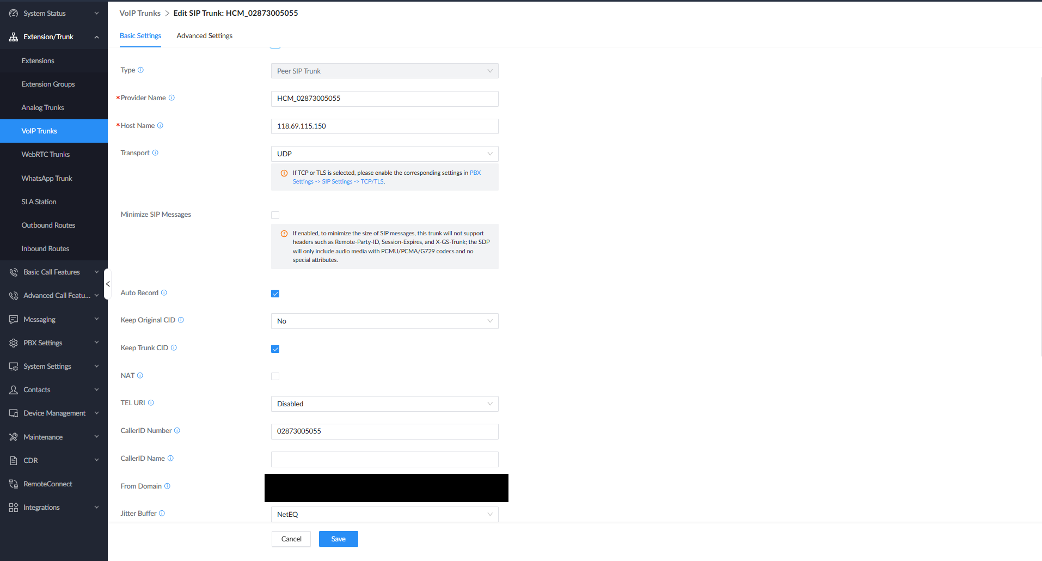Click the System Status sidebar icon
Screen dimensions: 1042x561
coord(14,13)
